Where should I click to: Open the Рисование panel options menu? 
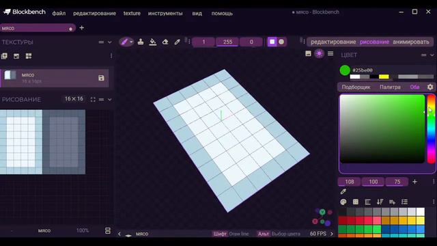coord(101,99)
